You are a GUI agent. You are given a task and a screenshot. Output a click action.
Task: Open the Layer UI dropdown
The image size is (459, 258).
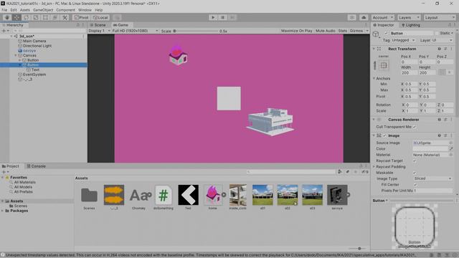[x=443, y=40]
